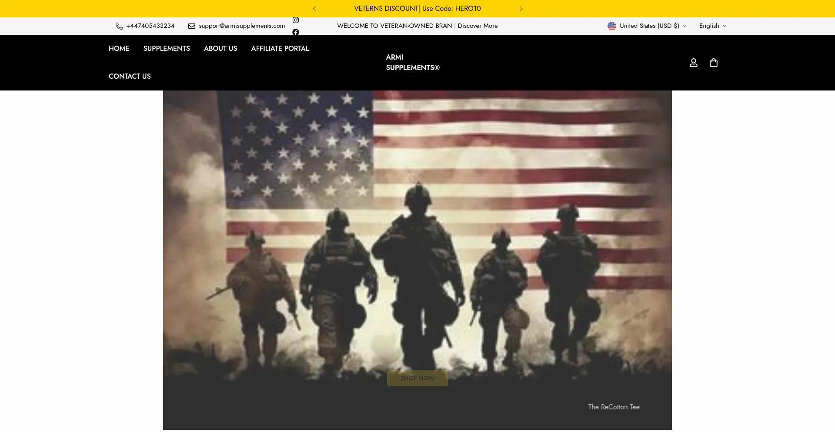Open the English language dropdown
The image size is (835, 432).
[x=712, y=26]
